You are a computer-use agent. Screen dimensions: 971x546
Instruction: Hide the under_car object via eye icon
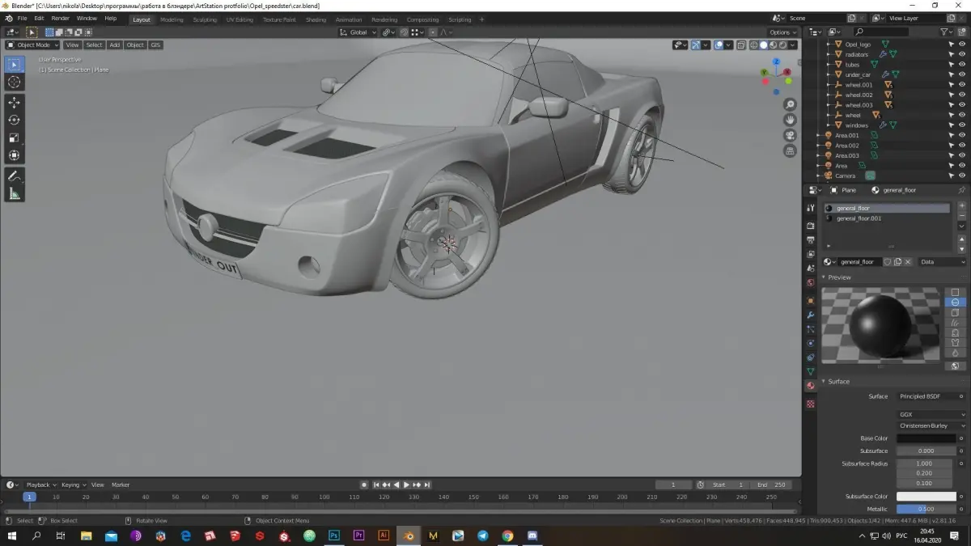[x=962, y=74]
